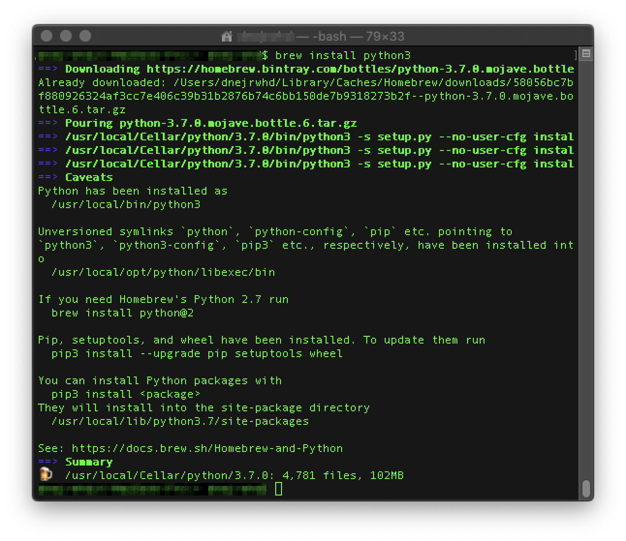
Task: Click the beer mug emoji in the Summary
Action: 46,475
